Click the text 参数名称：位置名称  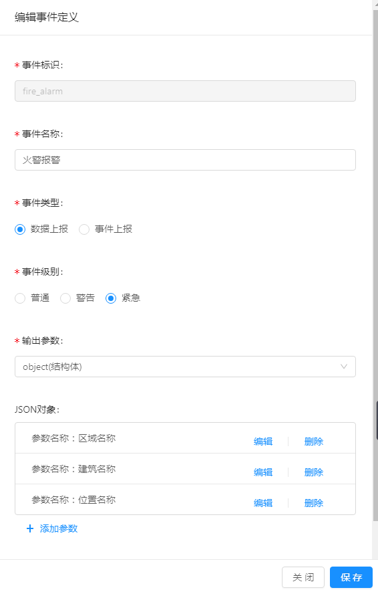[x=73, y=500]
